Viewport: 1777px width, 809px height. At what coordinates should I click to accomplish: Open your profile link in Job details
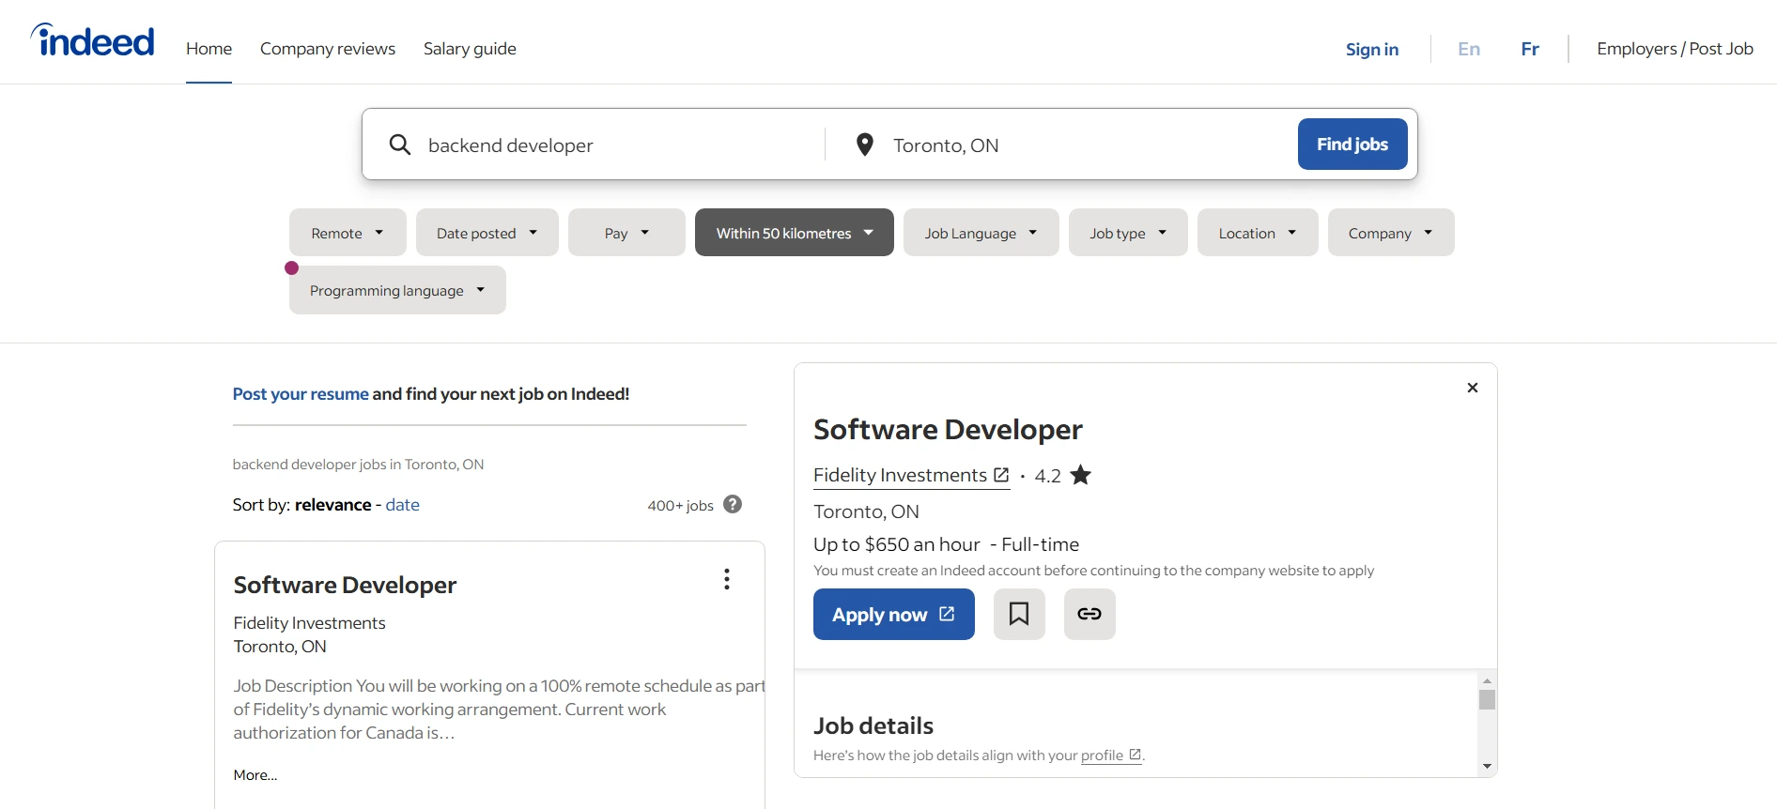click(x=1111, y=756)
